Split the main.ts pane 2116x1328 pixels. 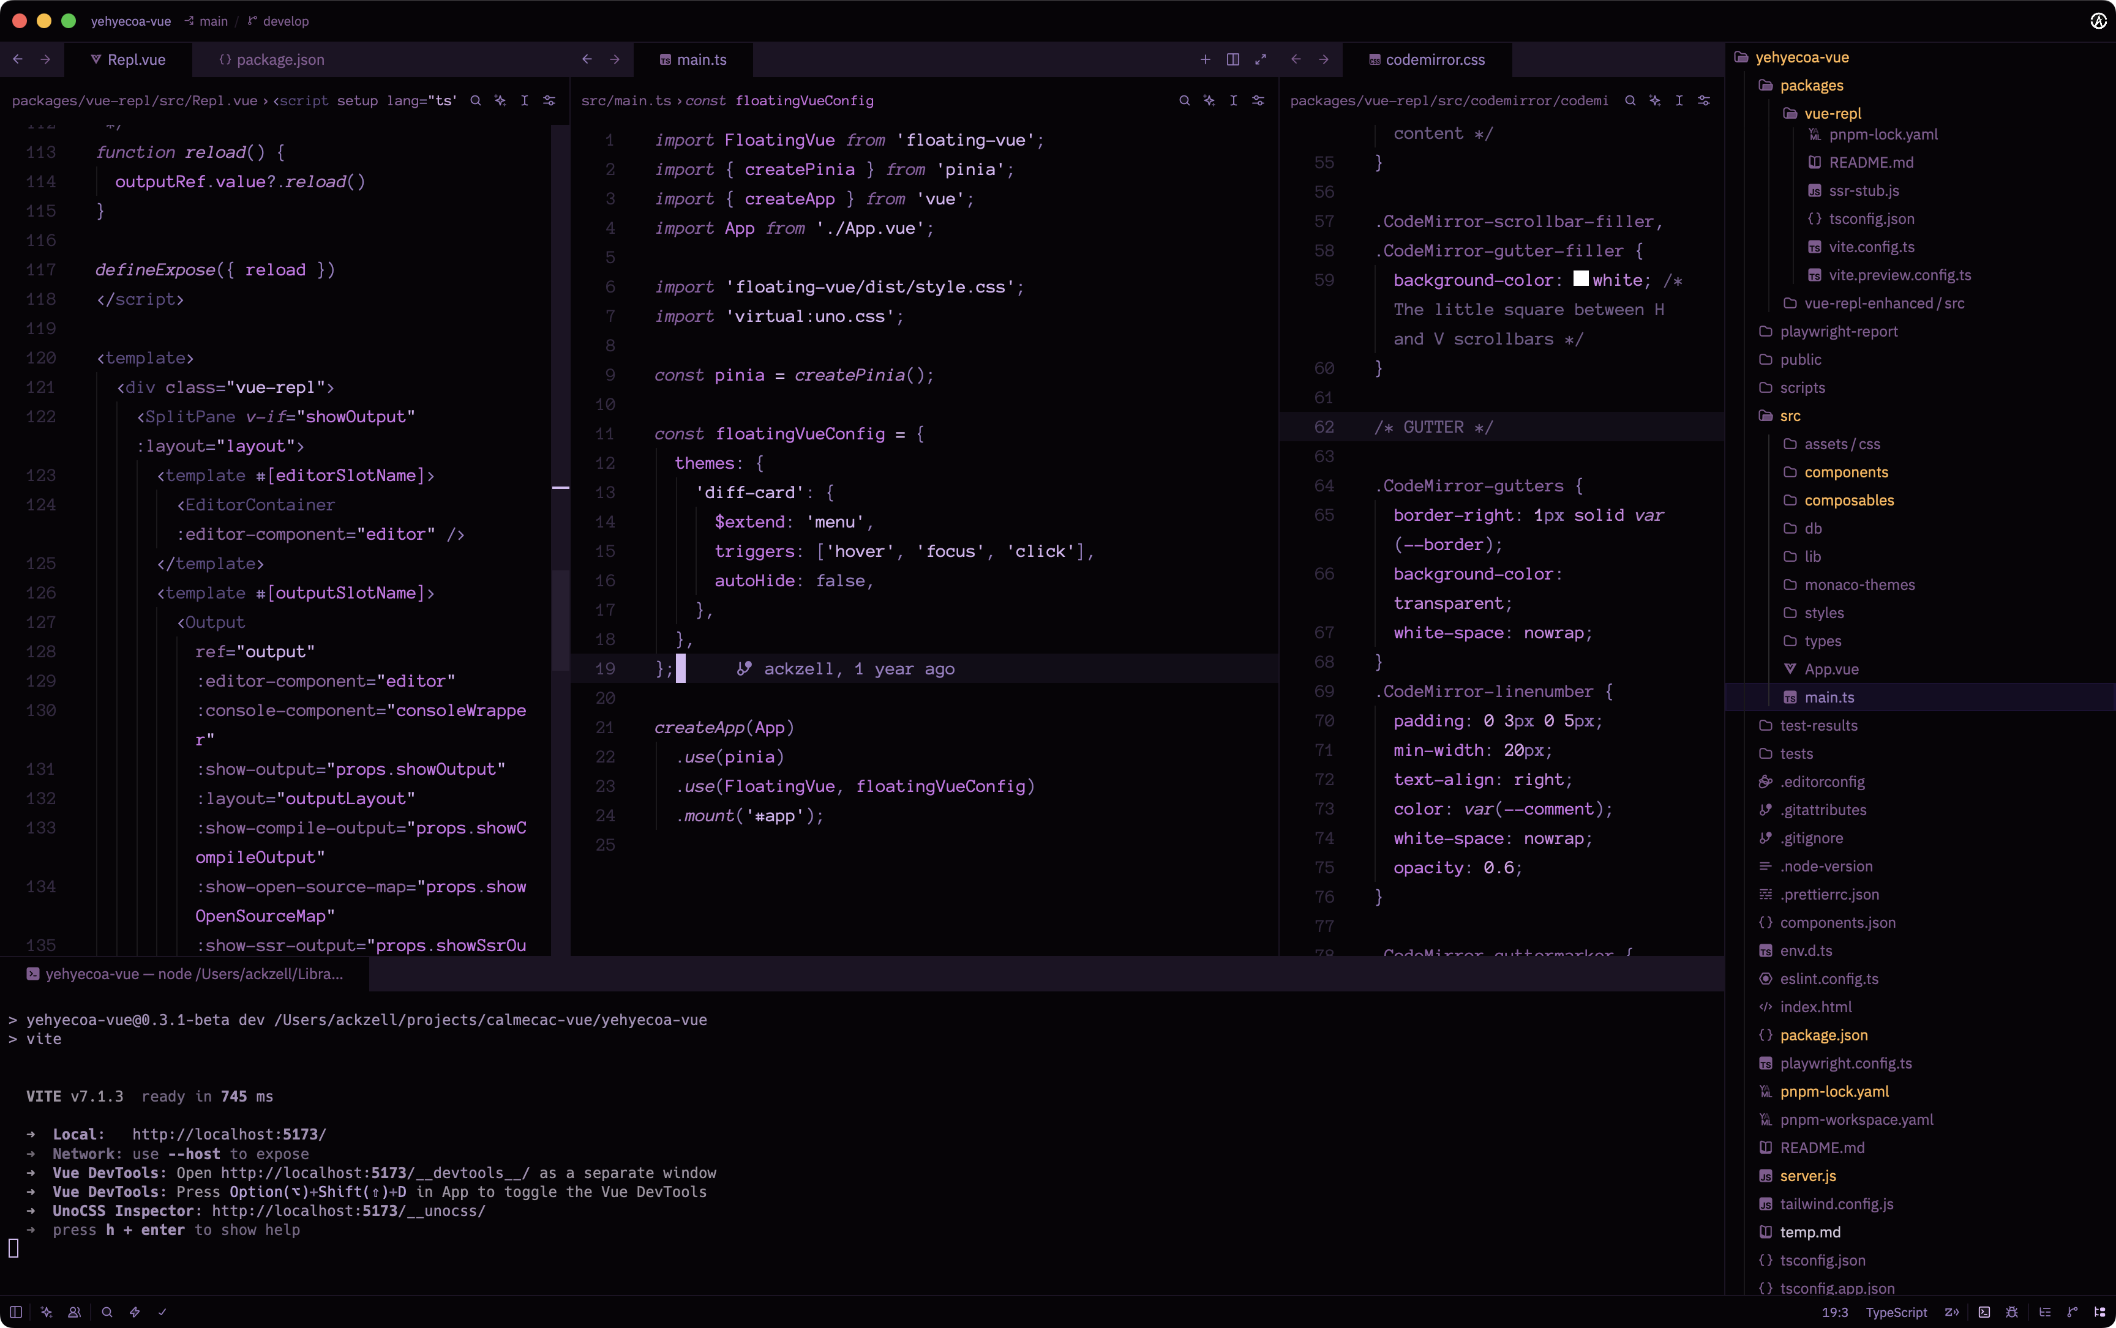[x=1233, y=59]
